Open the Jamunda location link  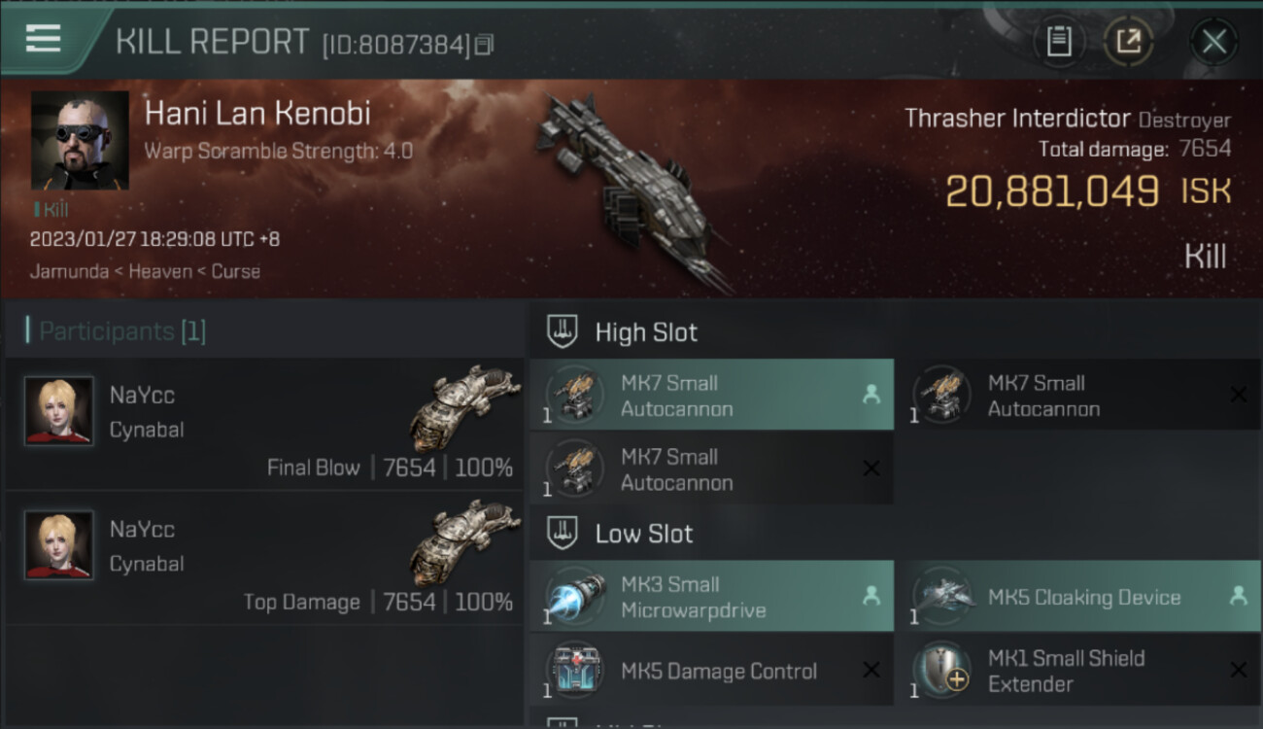pyautogui.click(x=69, y=271)
